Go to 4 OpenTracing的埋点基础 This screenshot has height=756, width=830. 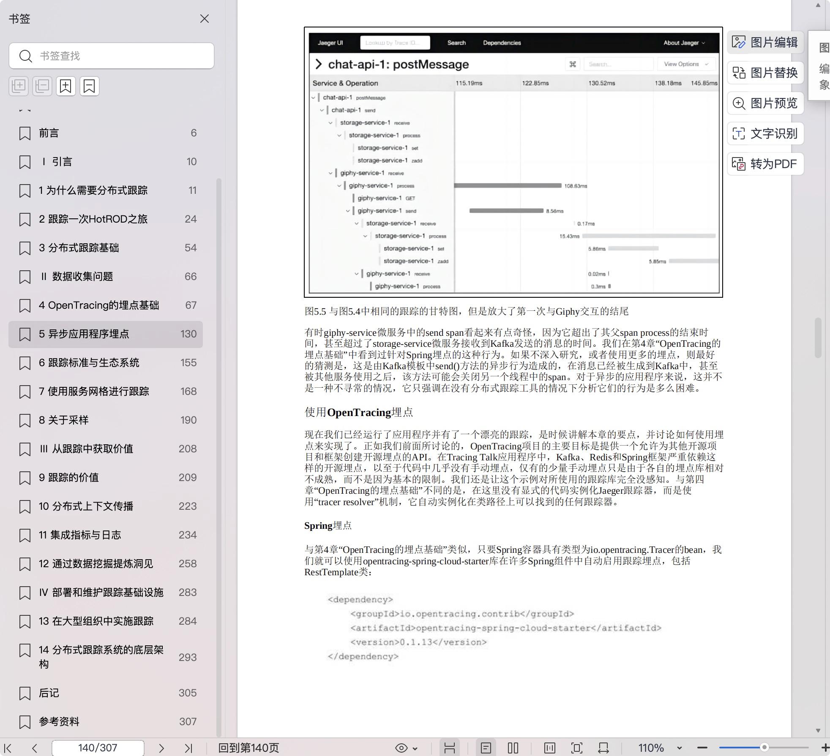(106, 305)
